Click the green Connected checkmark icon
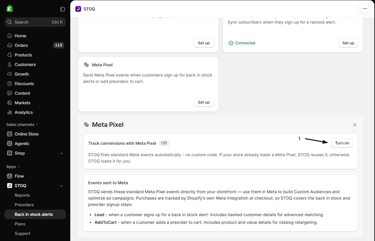 click(x=231, y=43)
